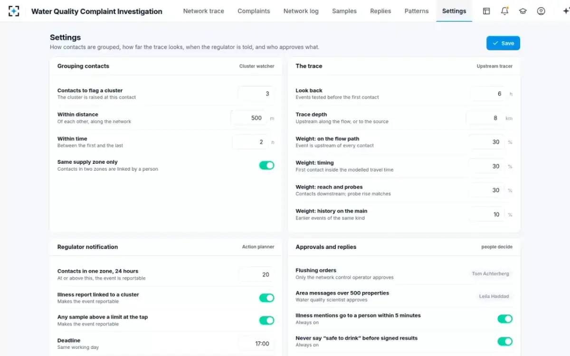Click the Contacts to flag a cluster field
Image resolution: width=570 pixels, height=356 pixels.
256,94
